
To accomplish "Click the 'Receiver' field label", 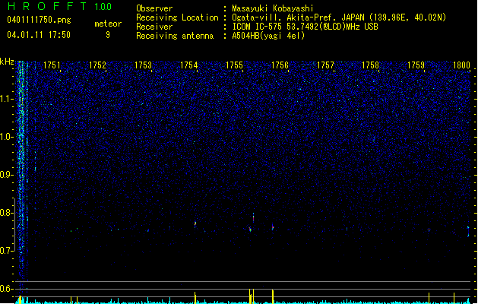I will (x=154, y=27).
